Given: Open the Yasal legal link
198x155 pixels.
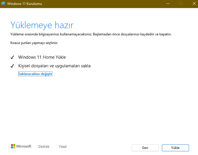Looking at the screenshot, I should [x=63, y=147].
